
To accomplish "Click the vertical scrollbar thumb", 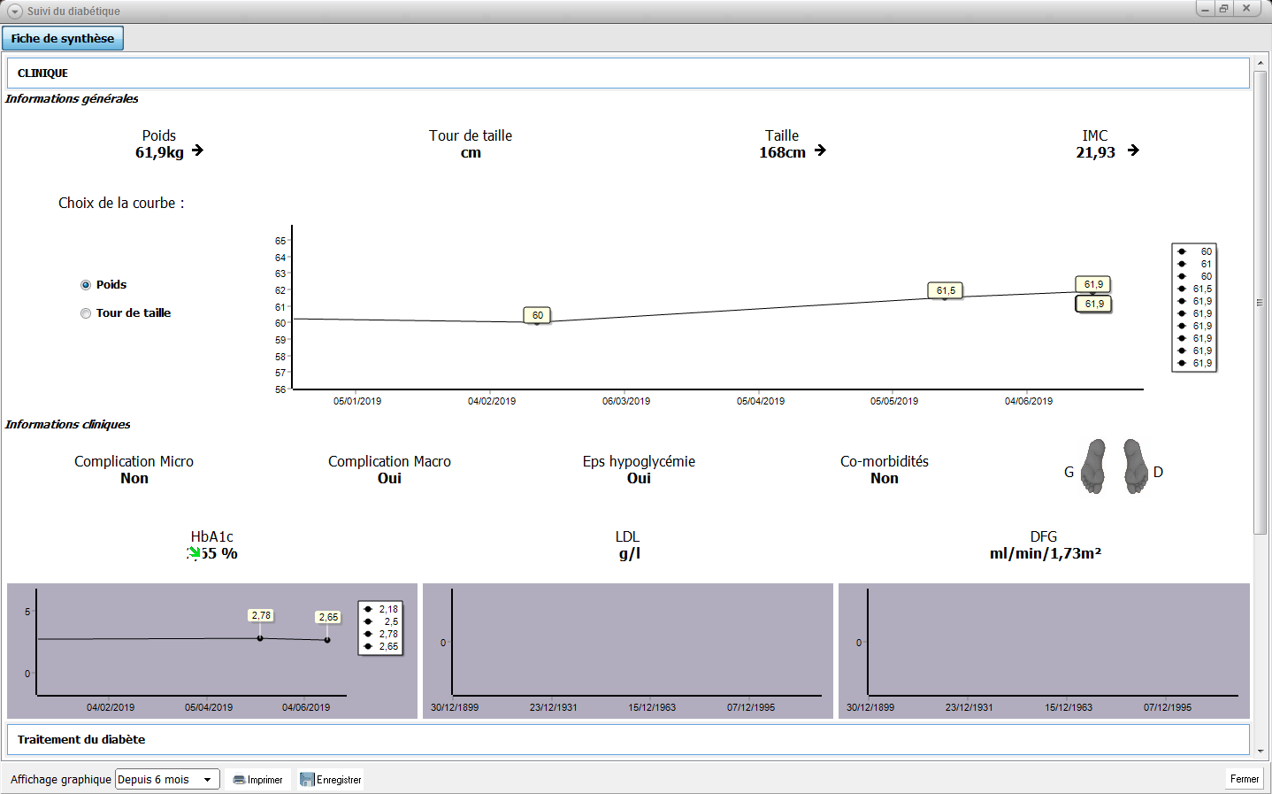I will tap(1260, 302).
